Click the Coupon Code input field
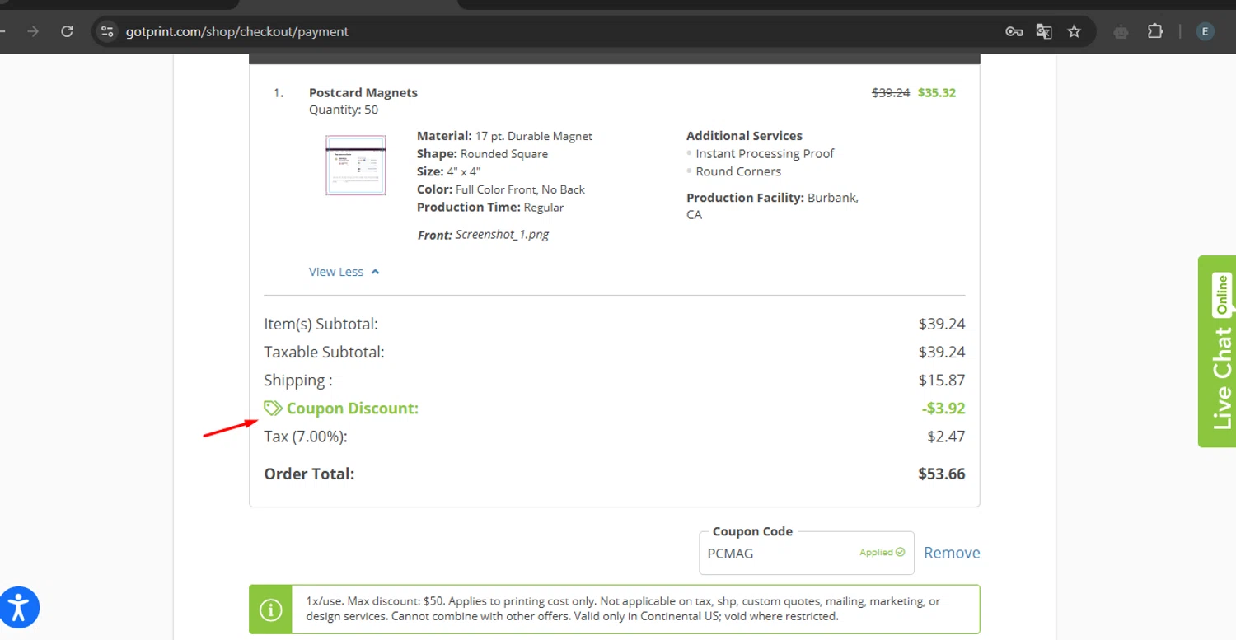 pyautogui.click(x=779, y=554)
